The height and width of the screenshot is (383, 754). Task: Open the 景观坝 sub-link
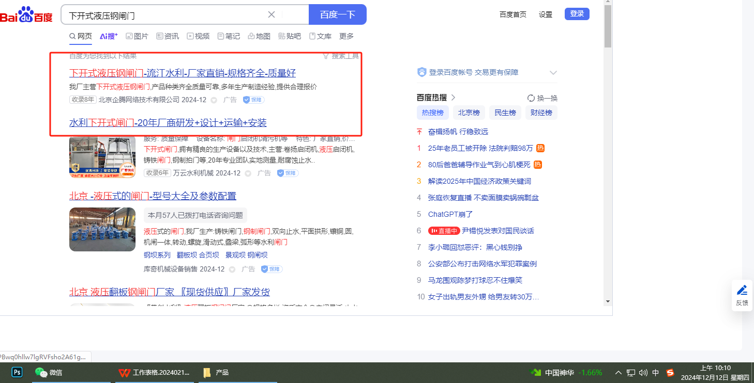coord(235,255)
